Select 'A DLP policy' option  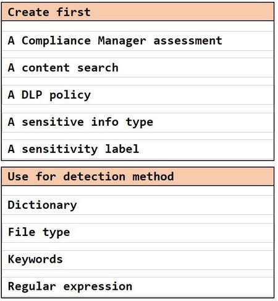point(138,95)
